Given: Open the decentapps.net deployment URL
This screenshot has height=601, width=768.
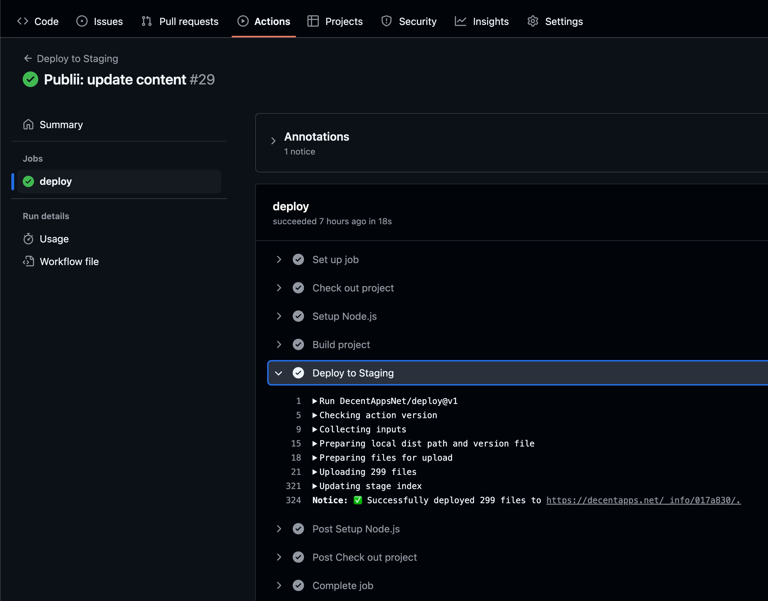Looking at the screenshot, I should 643,500.
